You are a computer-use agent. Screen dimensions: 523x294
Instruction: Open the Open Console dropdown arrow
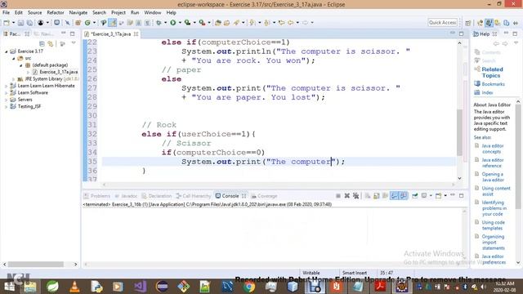pyautogui.click(x=445, y=196)
